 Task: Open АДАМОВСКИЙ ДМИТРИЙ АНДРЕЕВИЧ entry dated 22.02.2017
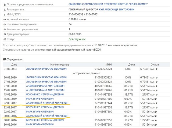click(x=47, y=103)
